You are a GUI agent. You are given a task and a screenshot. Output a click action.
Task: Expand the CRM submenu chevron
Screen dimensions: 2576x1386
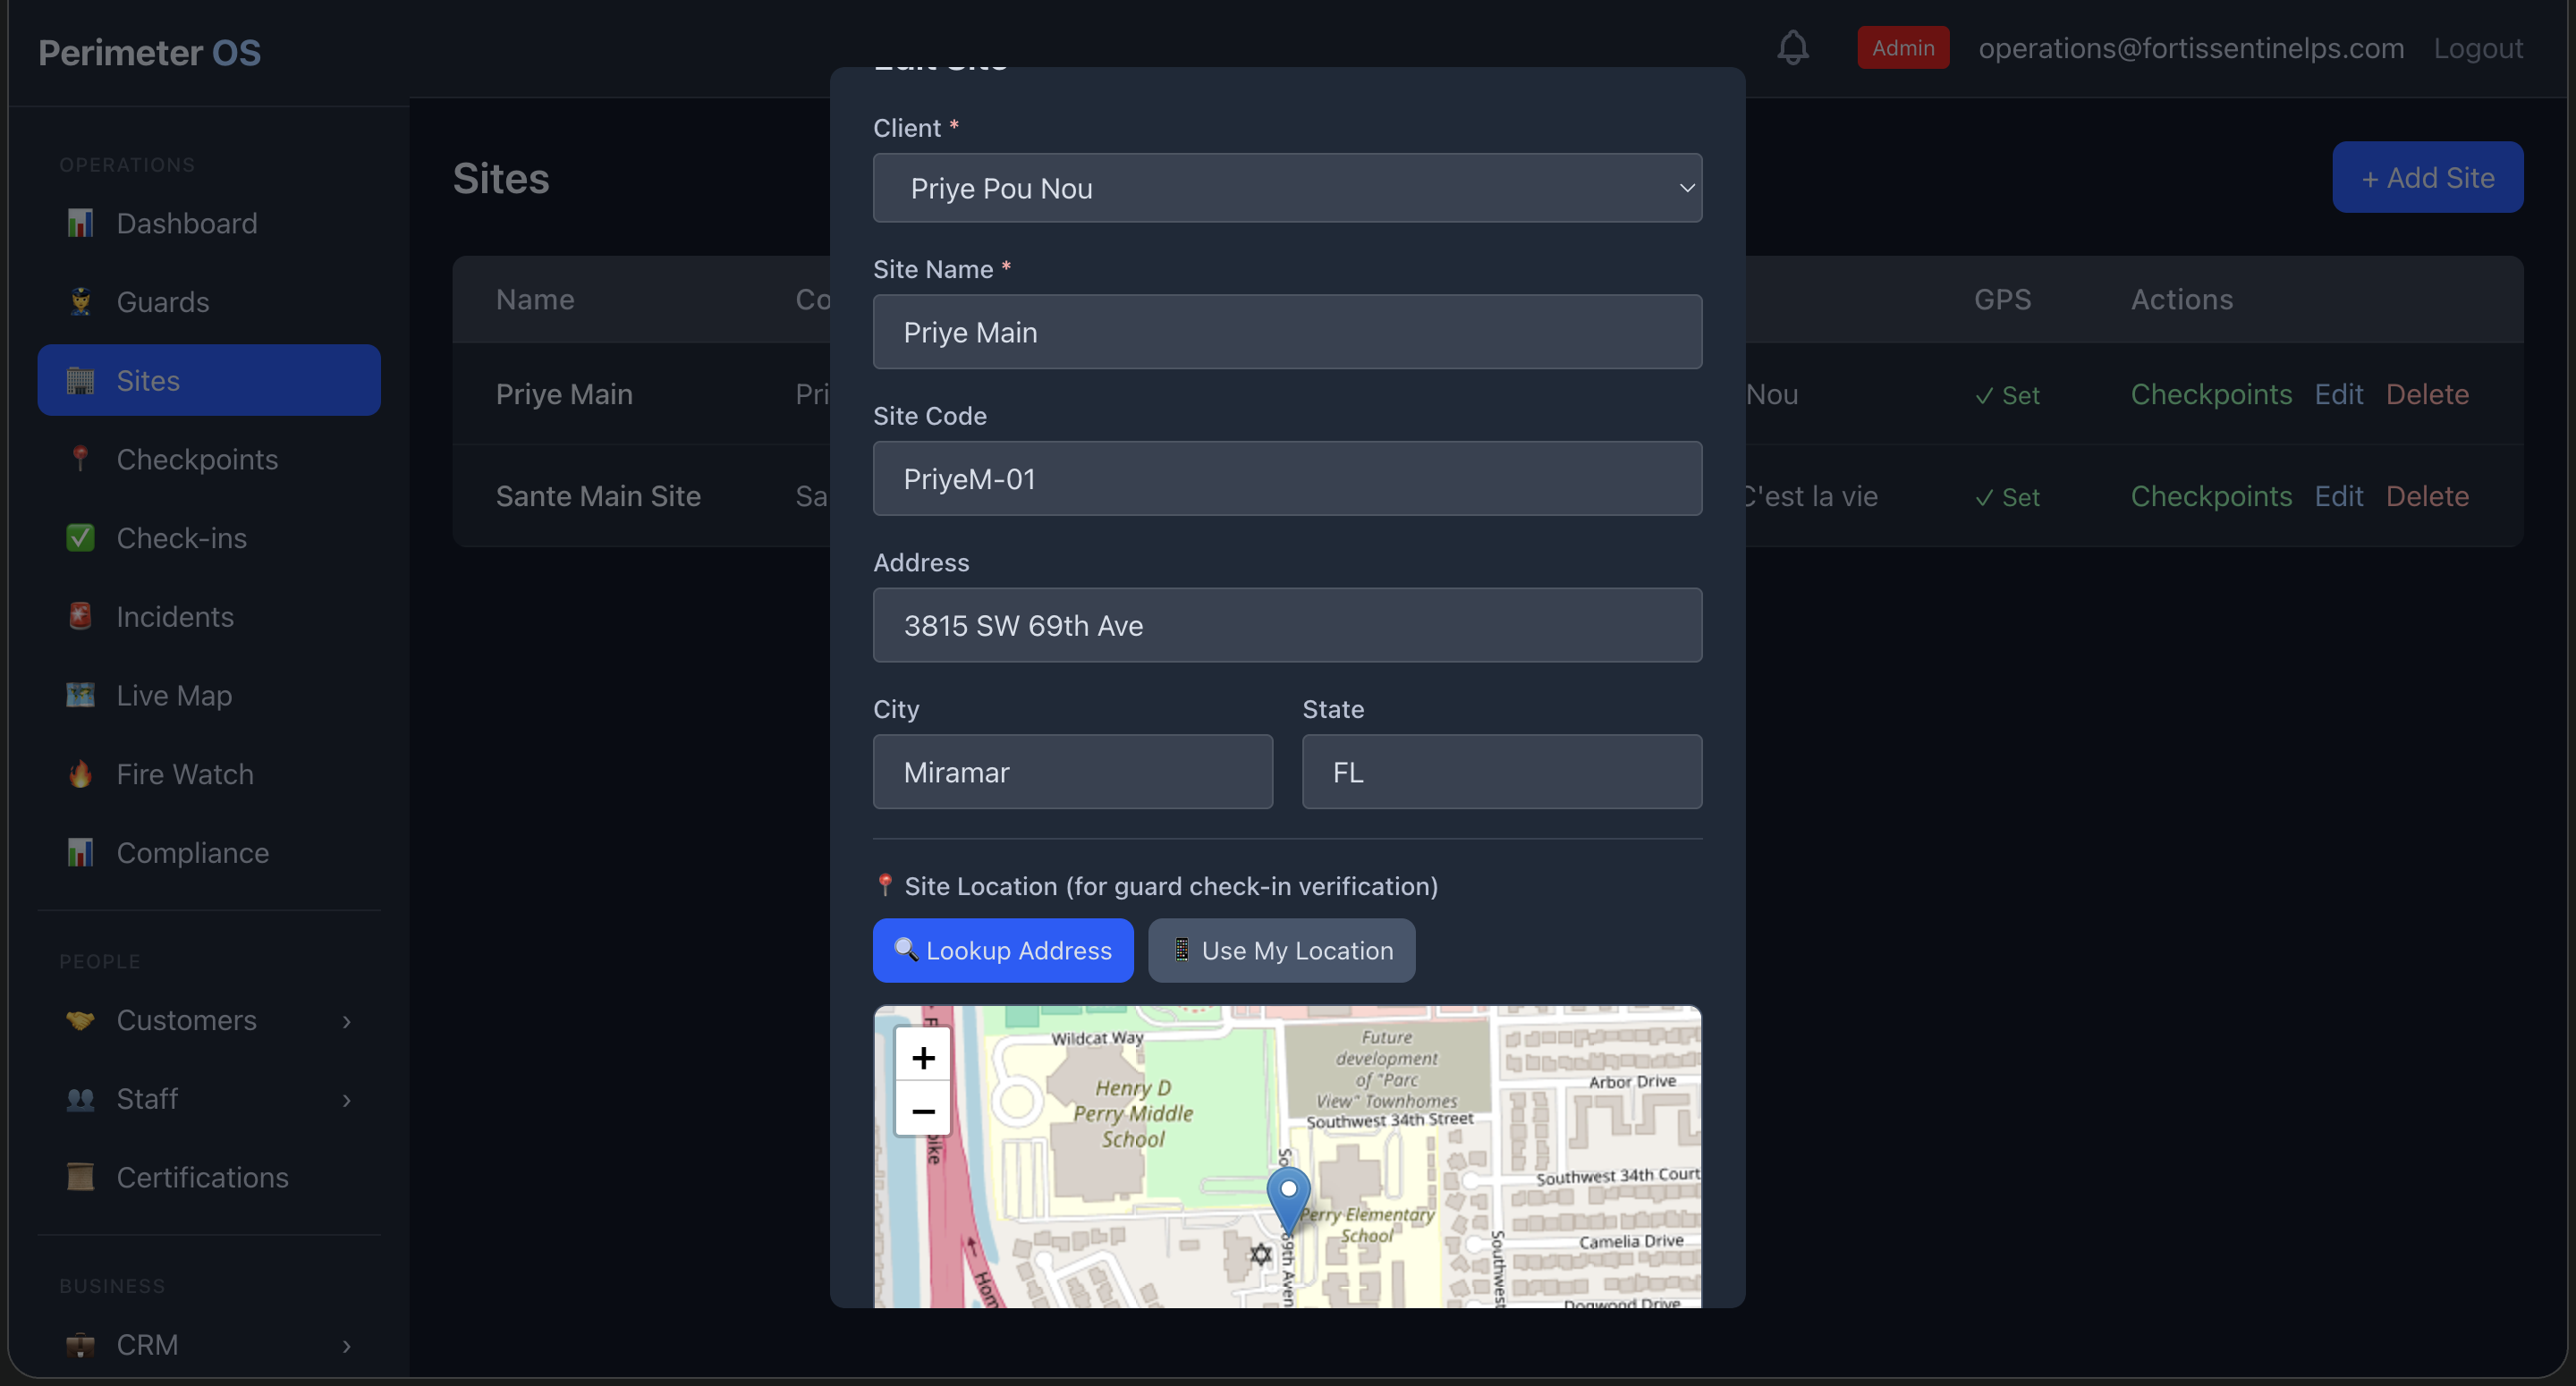347,1344
